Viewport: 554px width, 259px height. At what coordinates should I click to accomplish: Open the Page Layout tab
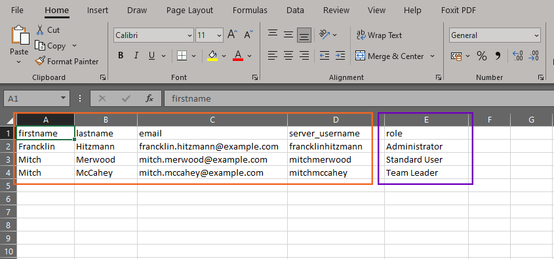[189, 10]
